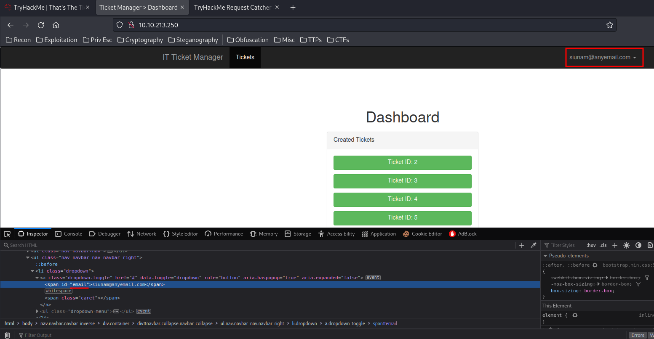Collapse the li class dropdown node

coord(32,271)
